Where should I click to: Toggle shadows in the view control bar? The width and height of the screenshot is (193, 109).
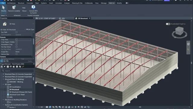click(x=56, y=107)
